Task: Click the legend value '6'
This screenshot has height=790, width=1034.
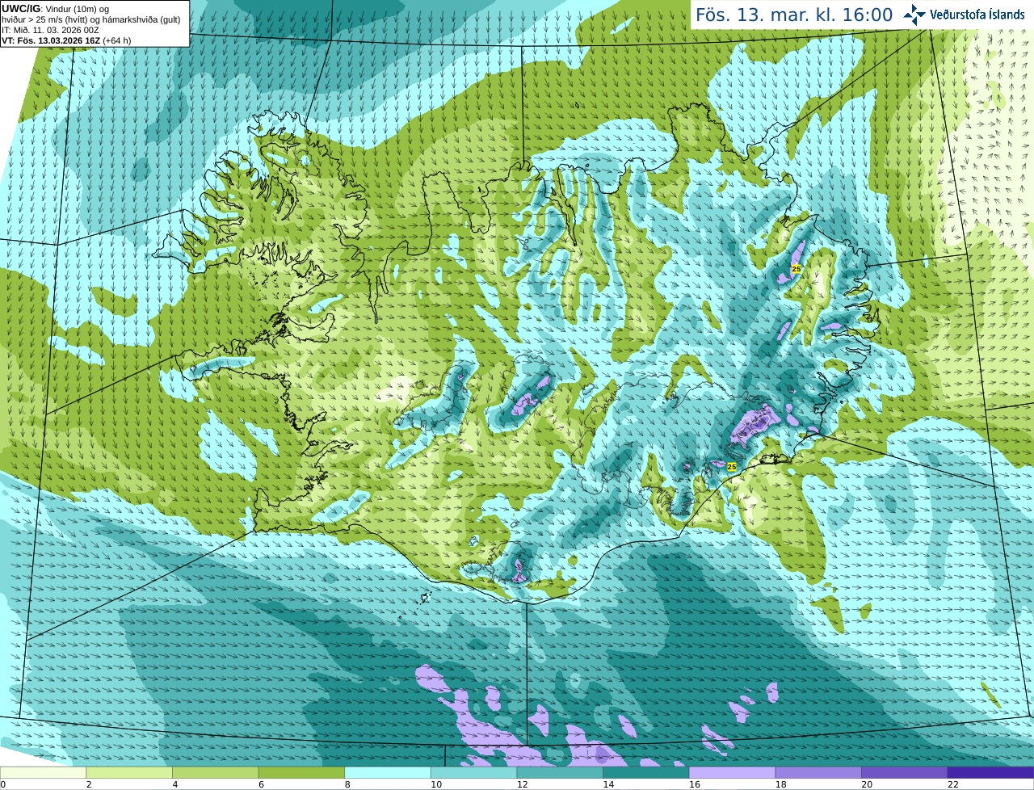Action: [x=261, y=784]
